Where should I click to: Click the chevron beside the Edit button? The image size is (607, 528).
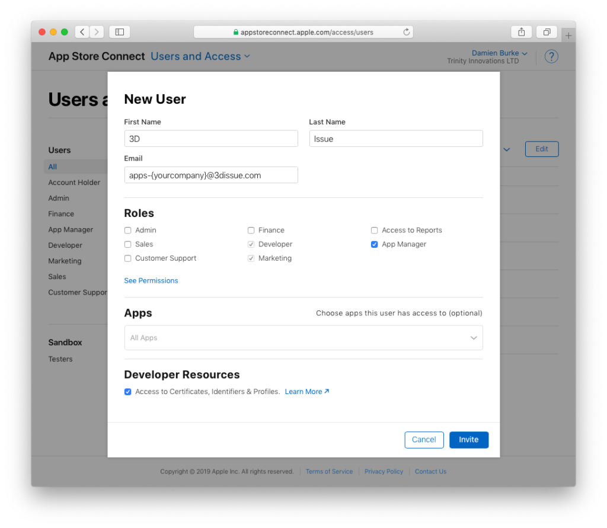[x=506, y=149]
